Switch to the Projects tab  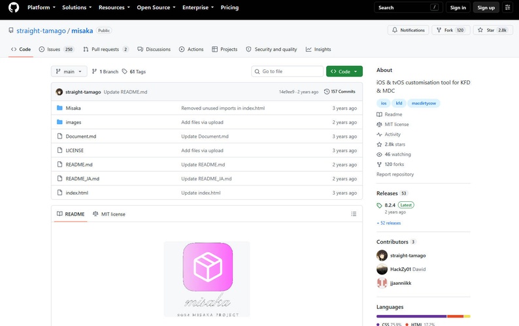click(225, 49)
